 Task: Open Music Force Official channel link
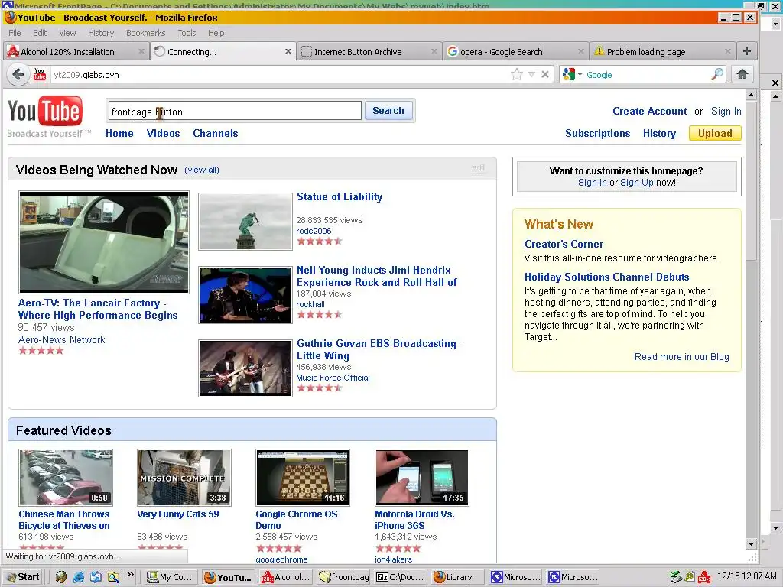tap(333, 378)
